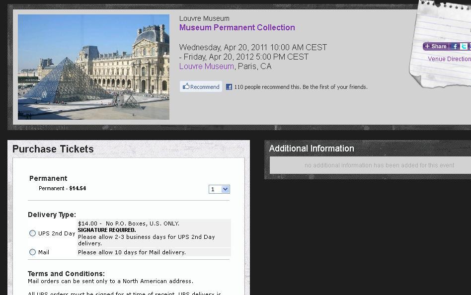This screenshot has height=295, width=471.
Task: Click the "SIGNATURE REQUIRED." notice
Action: pyautogui.click(x=107, y=230)
